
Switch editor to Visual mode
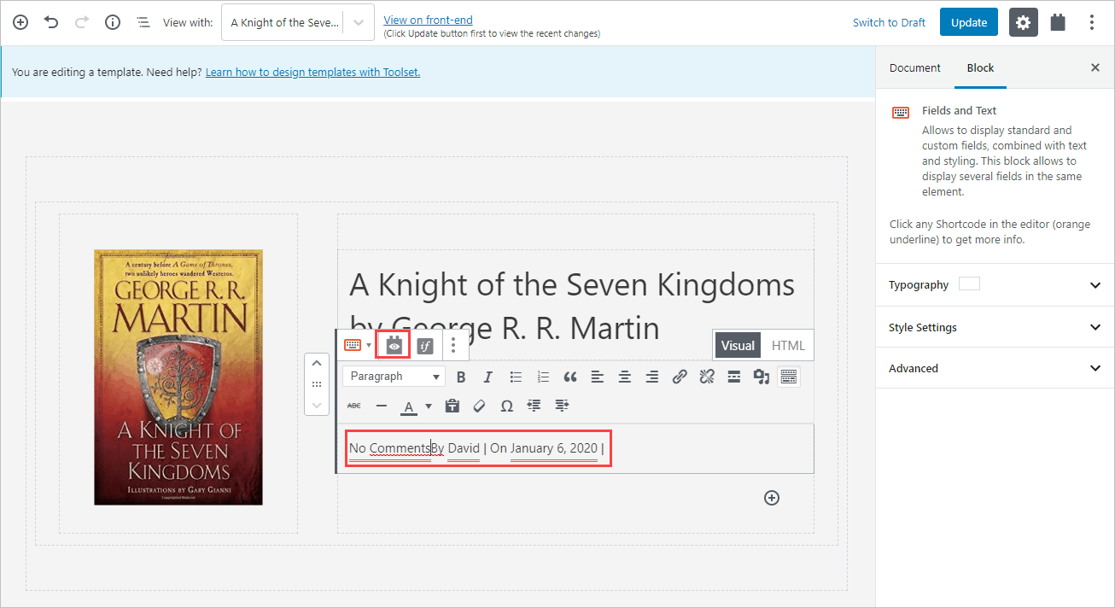tap(738, 346)
